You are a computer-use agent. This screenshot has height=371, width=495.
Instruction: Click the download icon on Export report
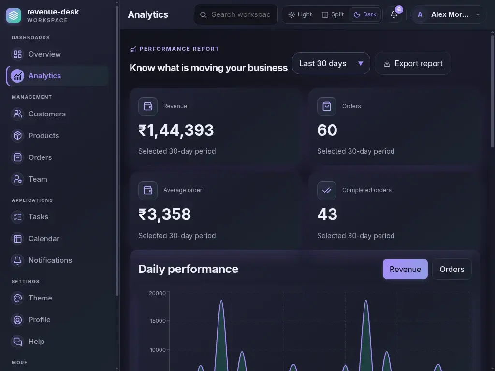pyautogui.click(x=387, y=64)
